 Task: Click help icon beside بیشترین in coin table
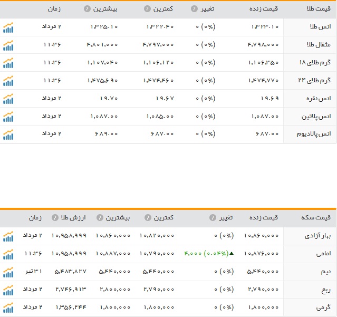tap(100, 218)
